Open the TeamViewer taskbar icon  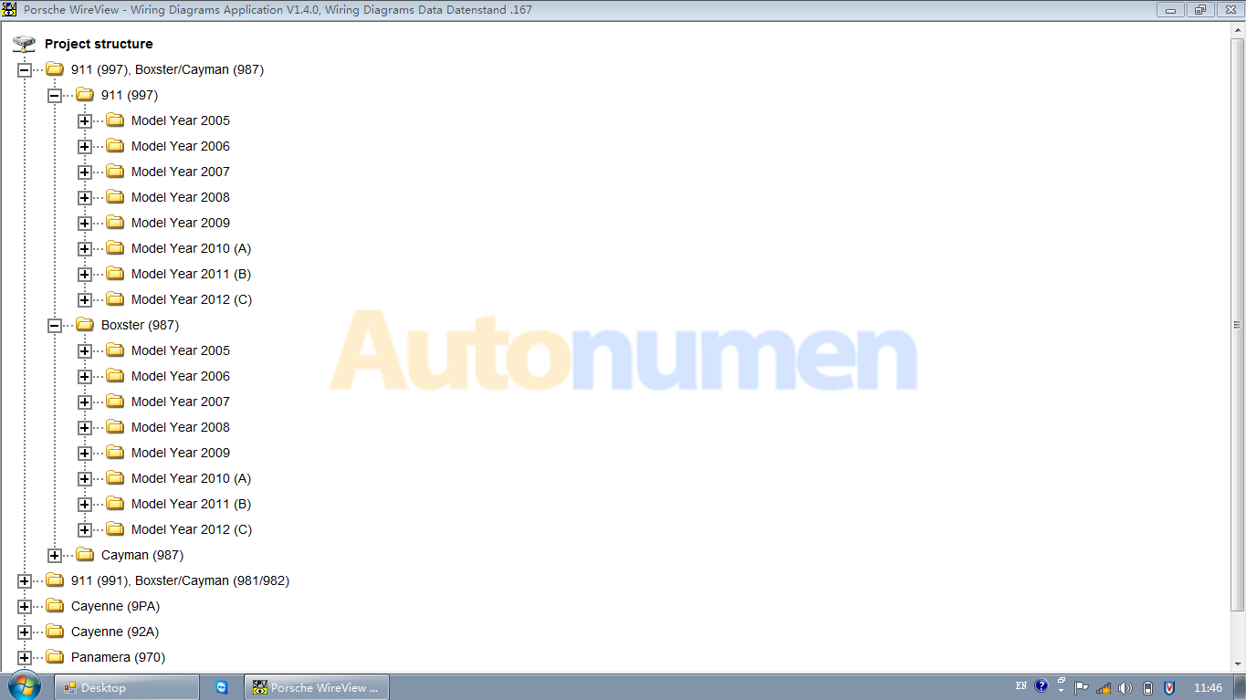click(222, 687)
